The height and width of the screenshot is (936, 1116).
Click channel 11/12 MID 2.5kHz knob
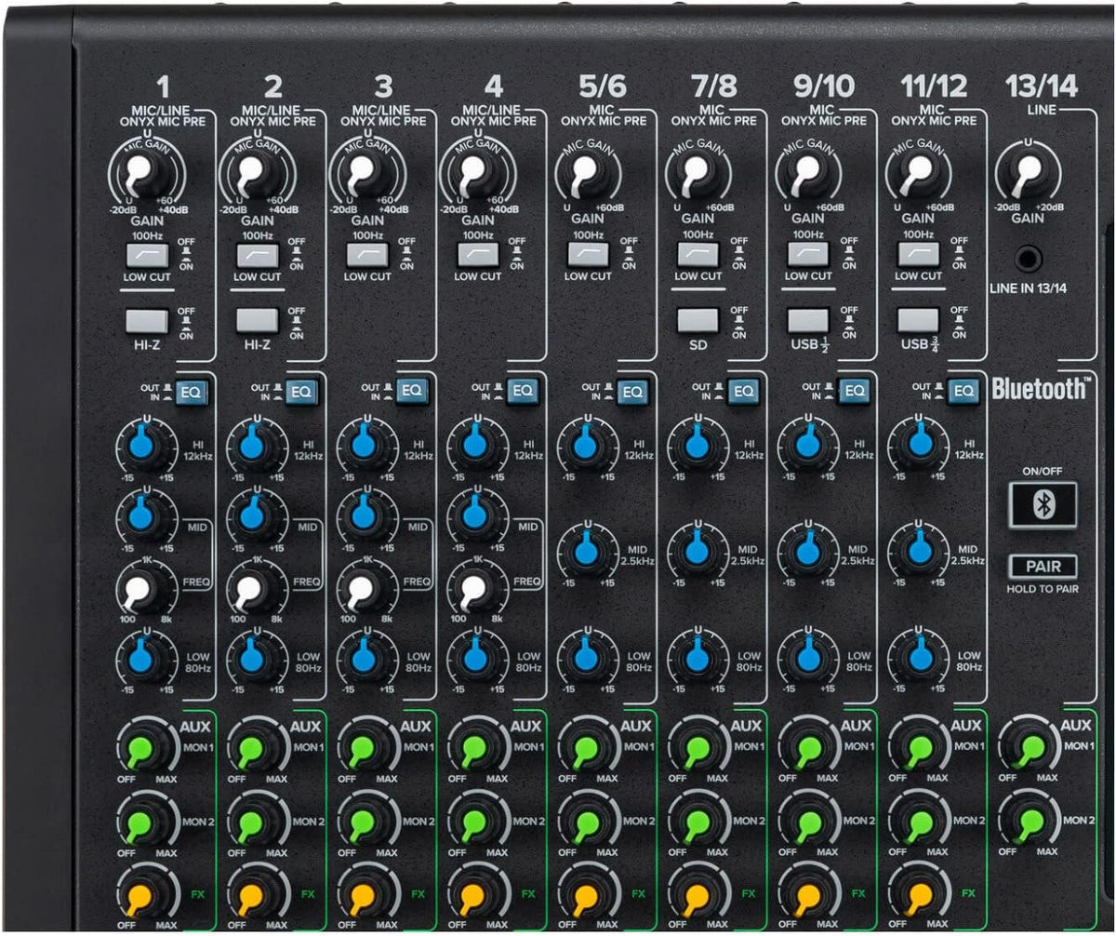click(x=920, y=551)
